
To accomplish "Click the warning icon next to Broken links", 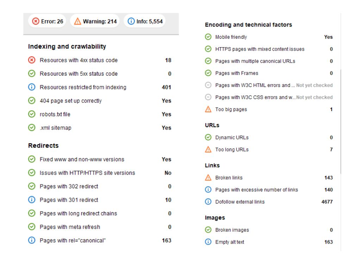I will (x=208, y=177).
